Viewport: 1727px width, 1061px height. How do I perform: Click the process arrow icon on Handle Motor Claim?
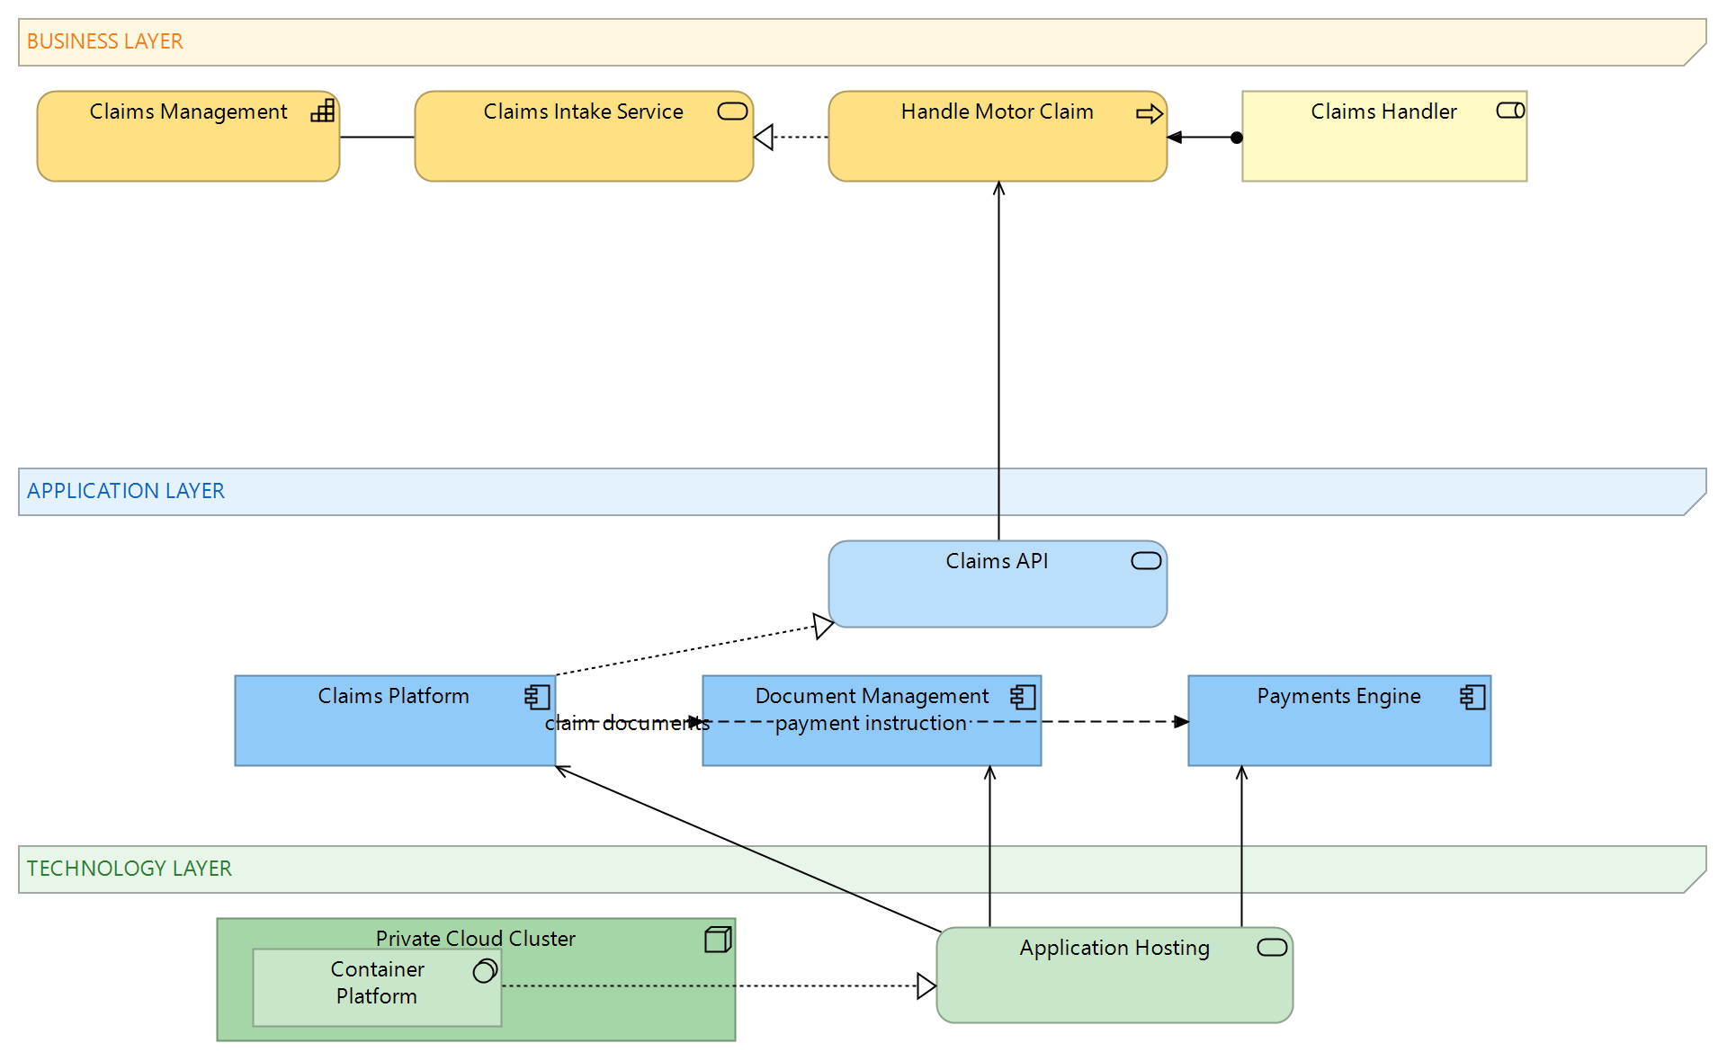coord(1150,114)
